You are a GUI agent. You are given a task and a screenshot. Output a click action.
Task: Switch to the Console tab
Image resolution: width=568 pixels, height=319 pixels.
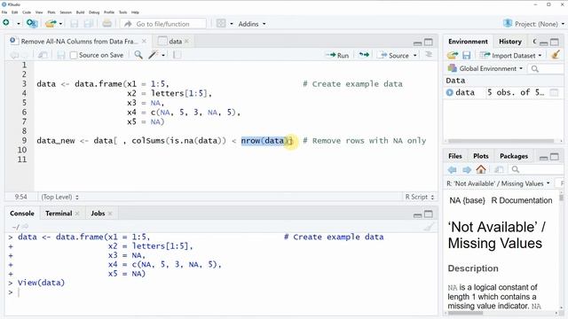tap(22, 214)
